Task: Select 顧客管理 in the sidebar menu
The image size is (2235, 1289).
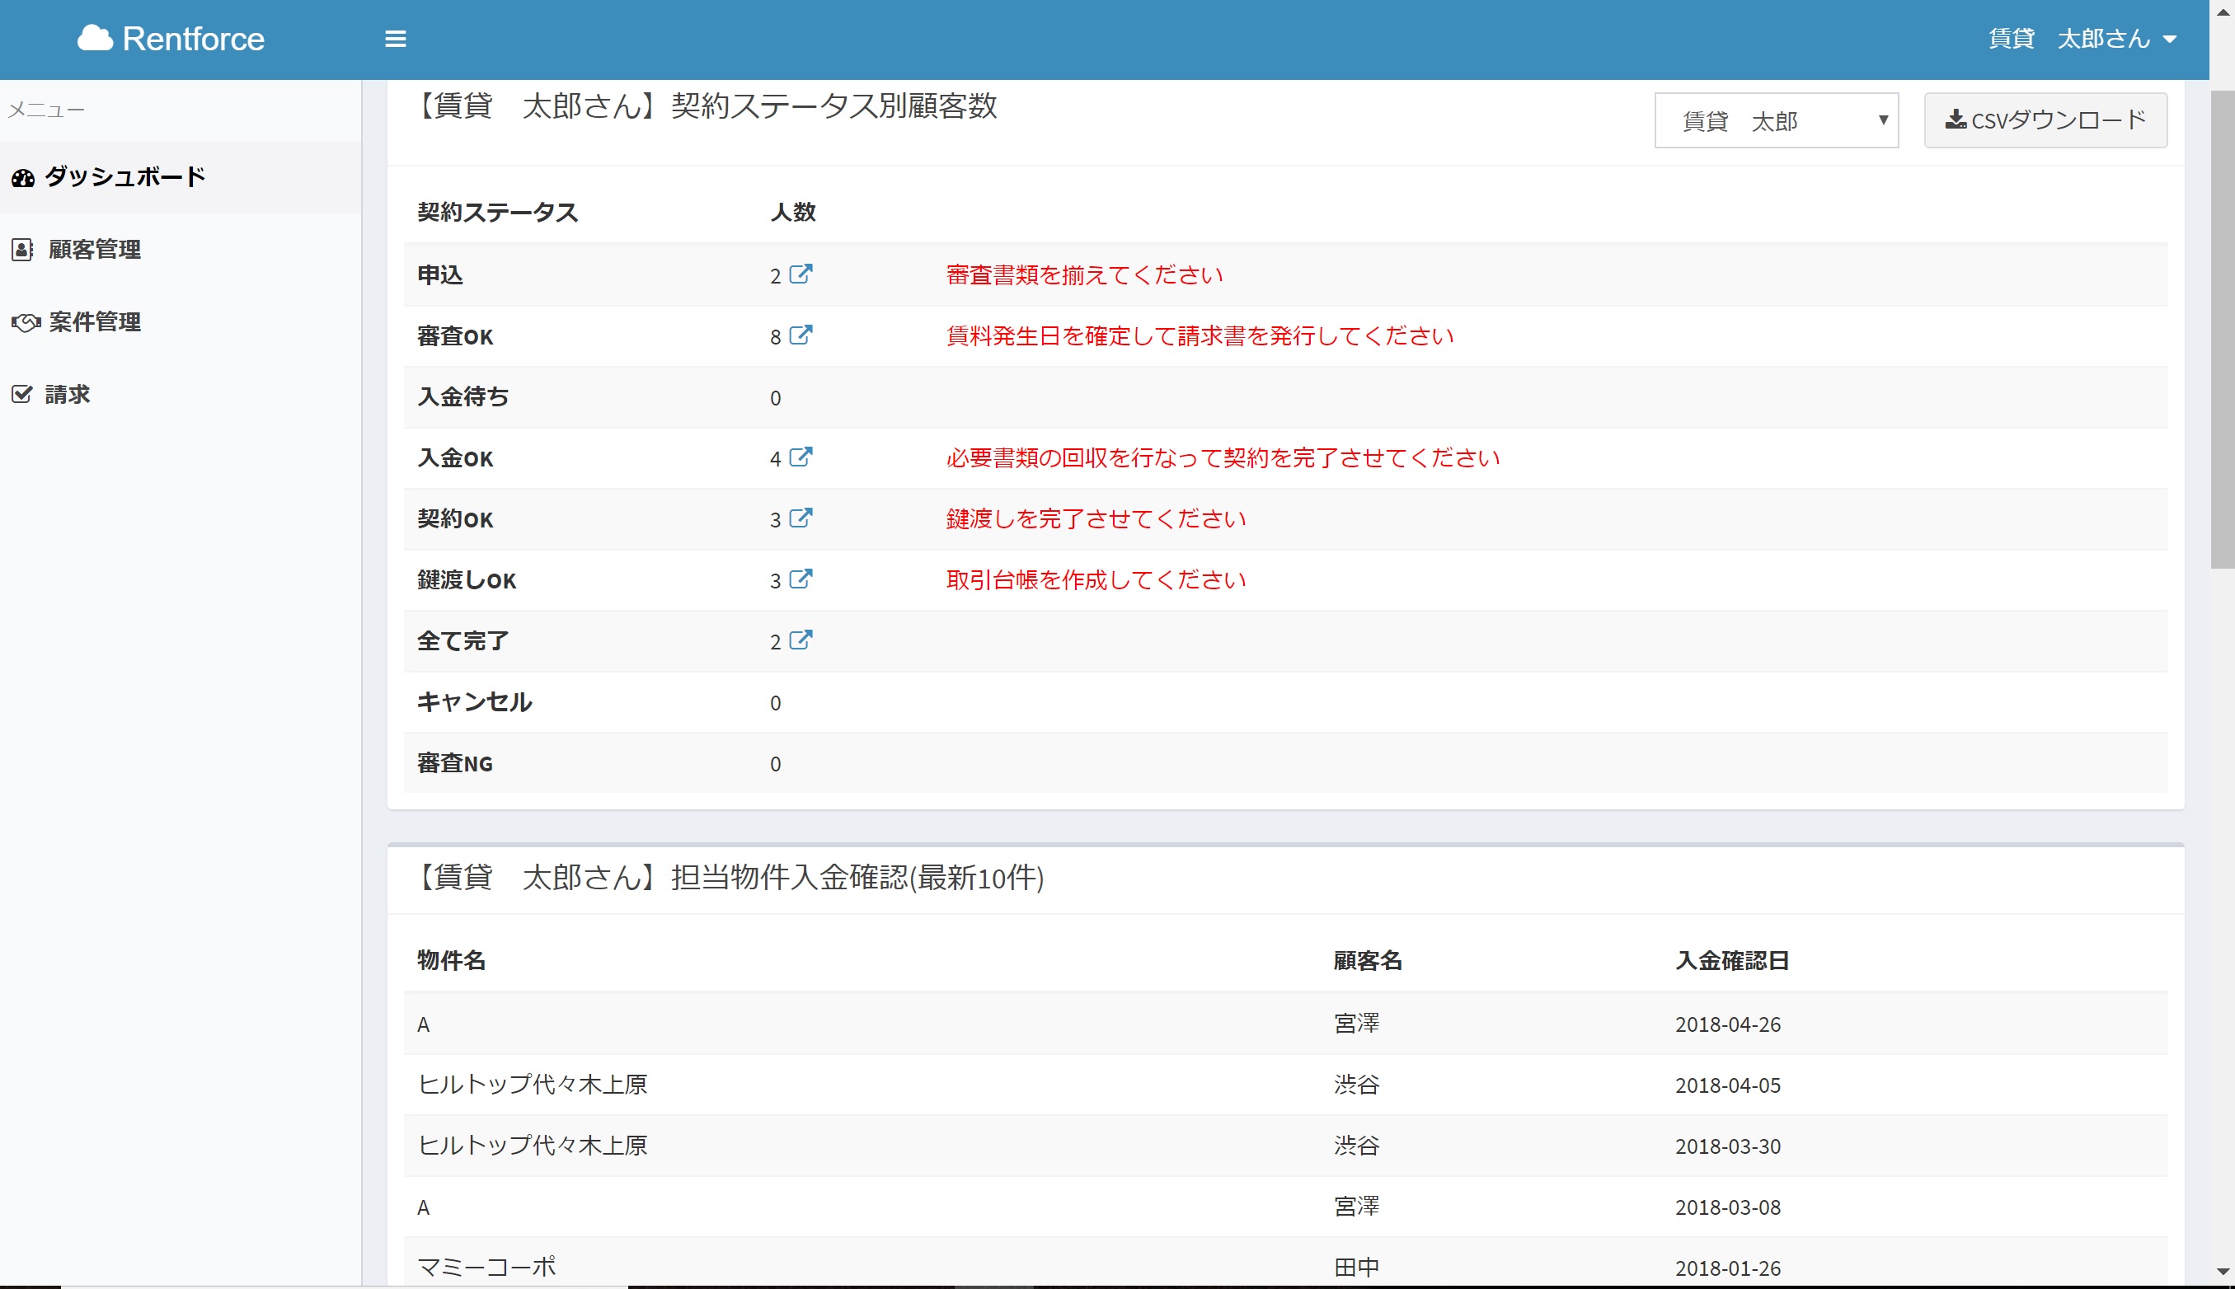Action: point(94,249)
